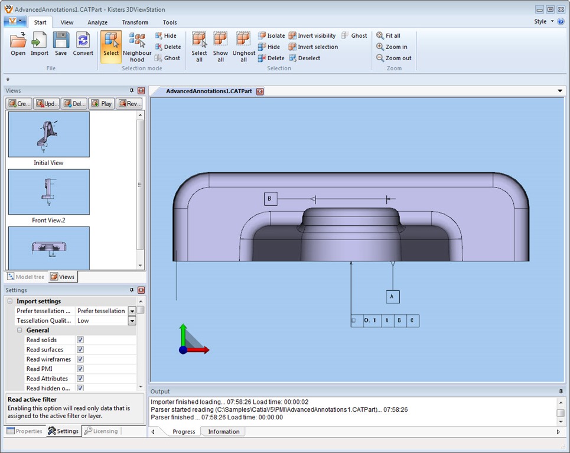Hide the selection in Selection group
The image size is (570, 453).
coord(269,47)
